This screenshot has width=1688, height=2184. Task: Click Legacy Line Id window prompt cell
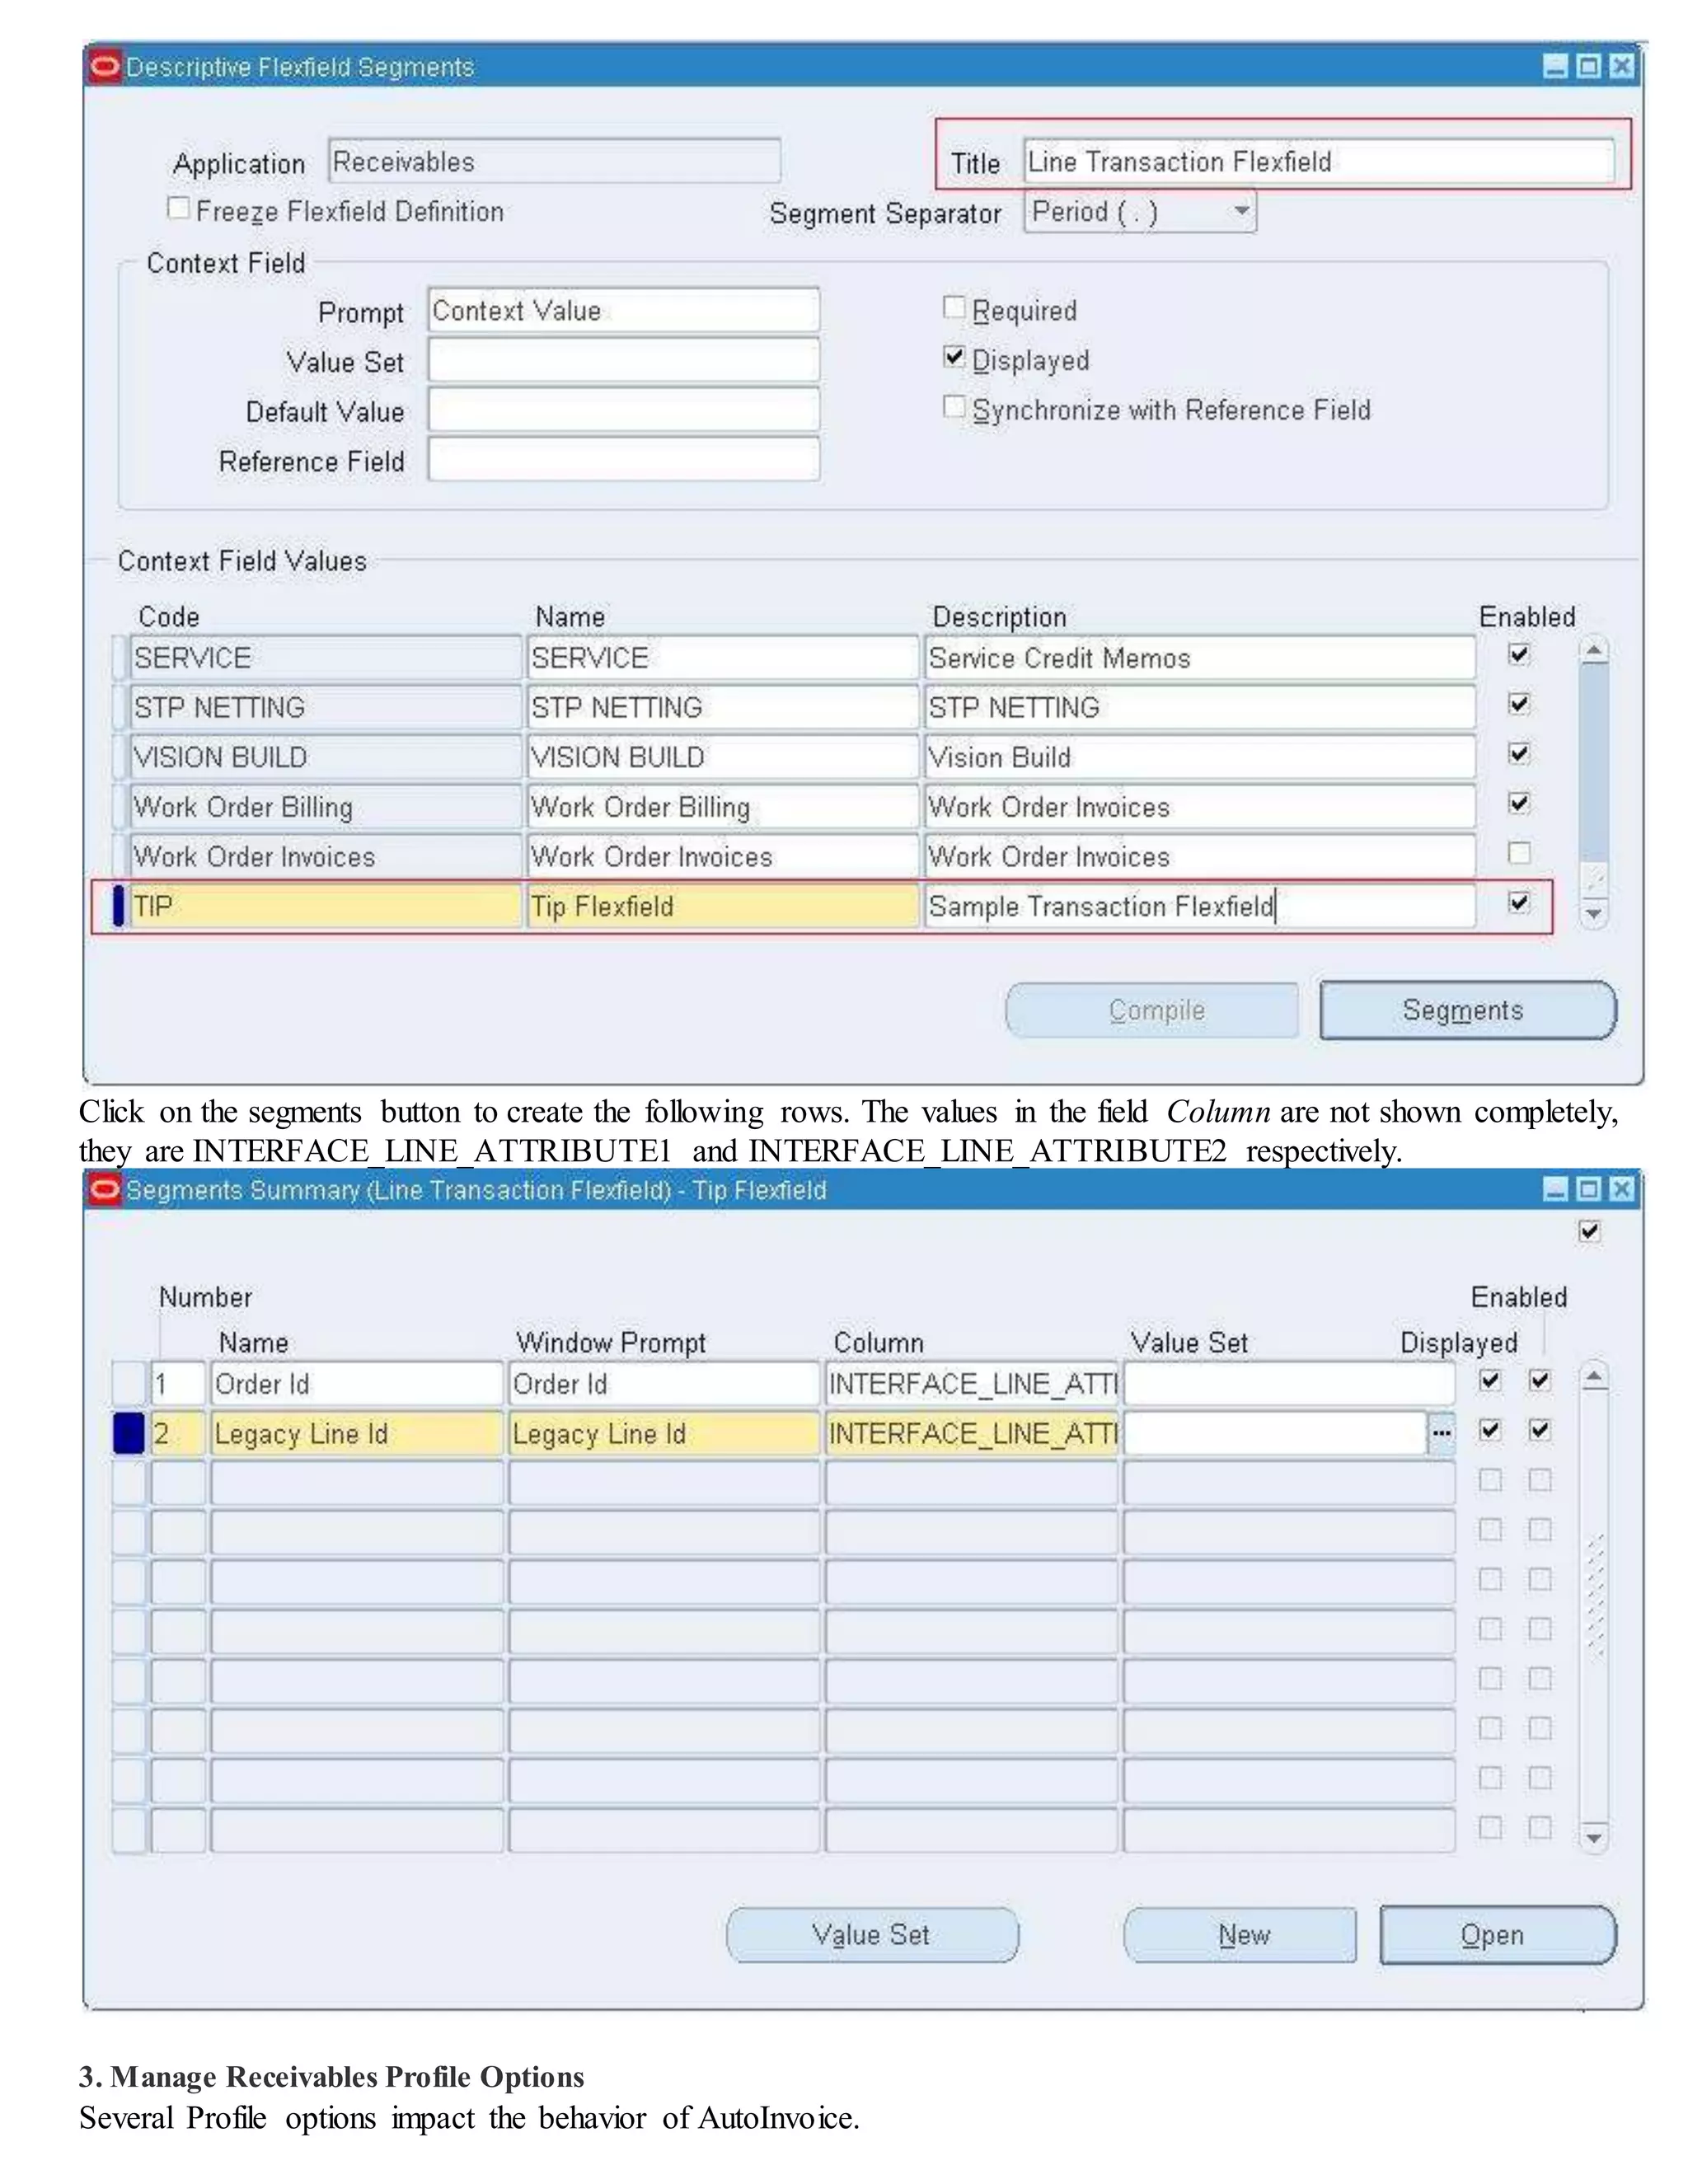pos(664,1434)
